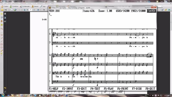This screenshot has width=172, height=97.
Task: Click the SCORE command prompt line
Action: click(x=103, y=14)
